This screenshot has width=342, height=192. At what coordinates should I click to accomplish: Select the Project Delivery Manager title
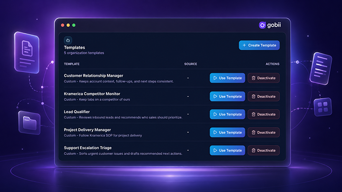coord(87,130)
